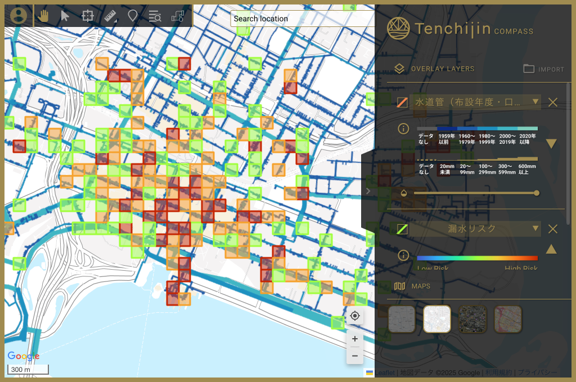Viewport: 576px width, 382px height.
Task: Select the satellite imagery basemap thumbnail
Action: click(x=472, y=319)
